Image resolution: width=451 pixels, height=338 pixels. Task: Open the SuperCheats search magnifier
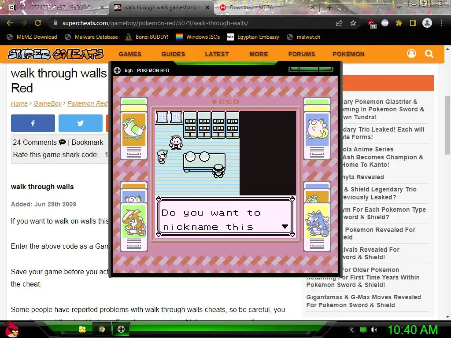tap(429, 54)
